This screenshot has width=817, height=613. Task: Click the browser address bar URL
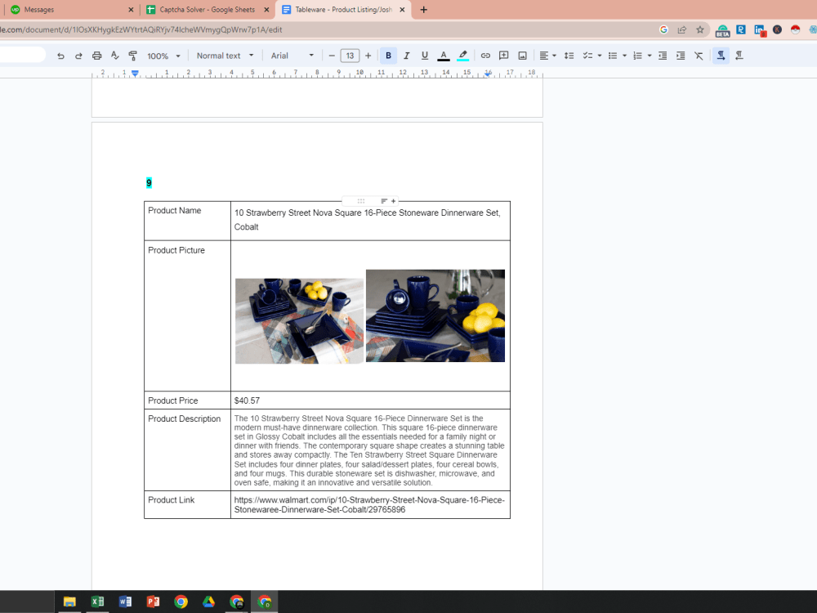point(141,29)
